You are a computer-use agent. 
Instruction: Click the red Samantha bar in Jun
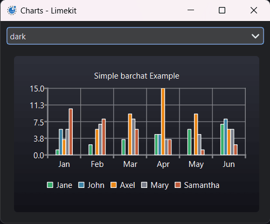(x=236, y=150)
